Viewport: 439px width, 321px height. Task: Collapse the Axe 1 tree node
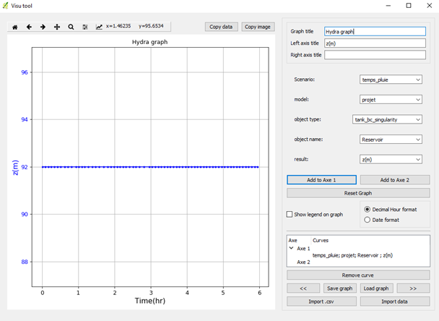[291, 248]
